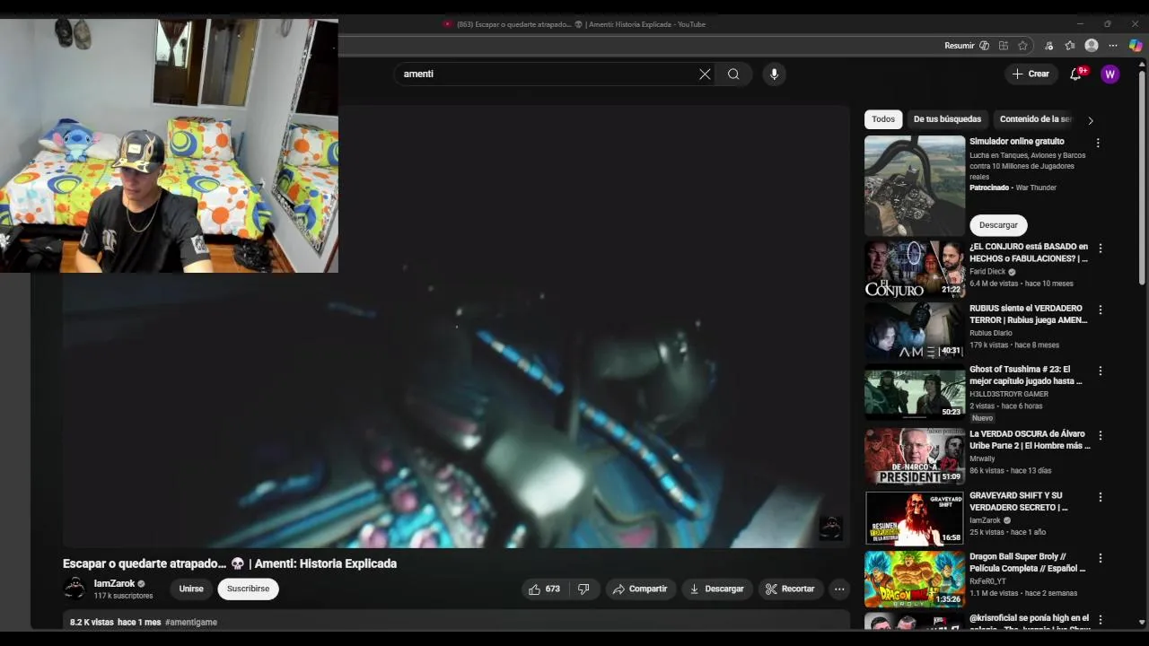Open Edge favorites list icon

pos(1070,46)
